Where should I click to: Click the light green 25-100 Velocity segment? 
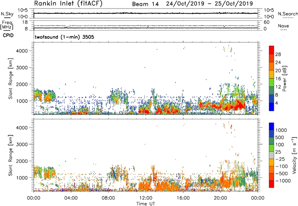(x=272, y=148)
